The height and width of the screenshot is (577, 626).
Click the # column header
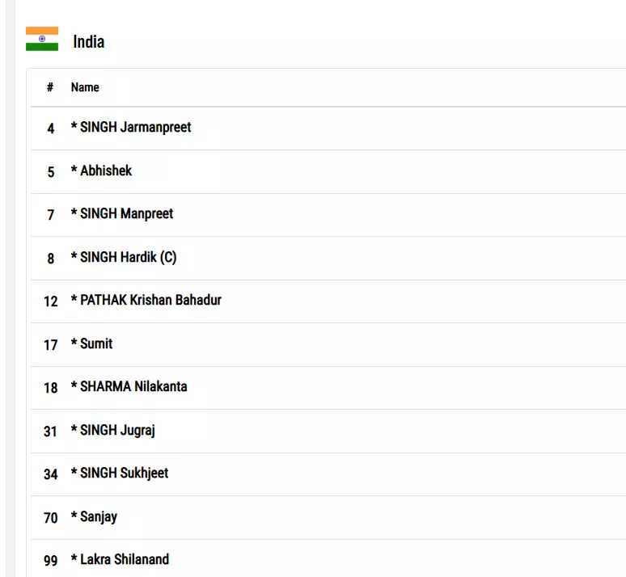(50, 87)
